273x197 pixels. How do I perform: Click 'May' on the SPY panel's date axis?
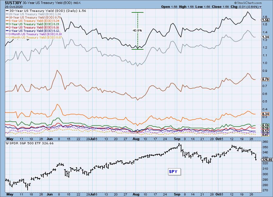[x=10, y=194]
